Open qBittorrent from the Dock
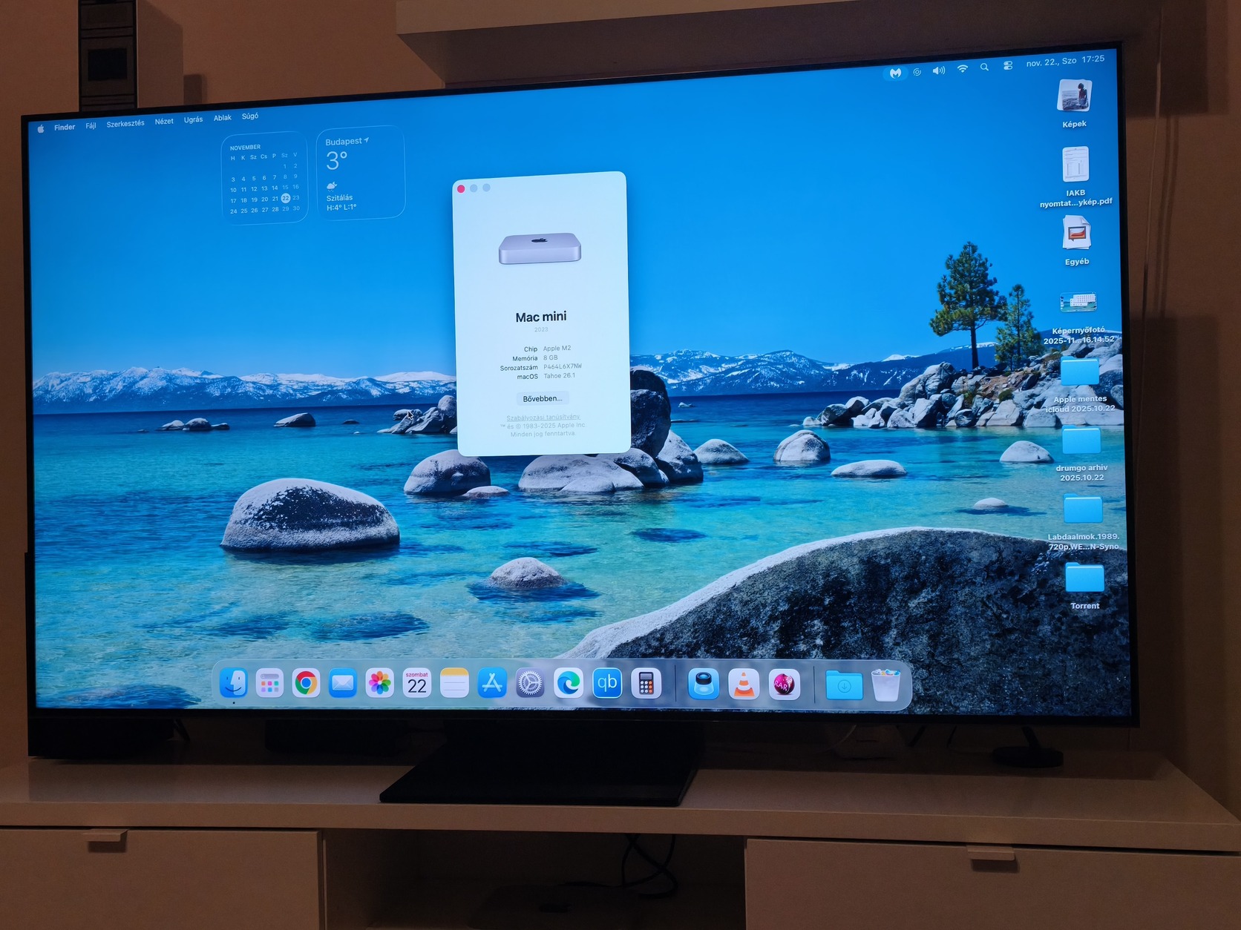This screenshot has width=1241, height=930. (607, 683)
